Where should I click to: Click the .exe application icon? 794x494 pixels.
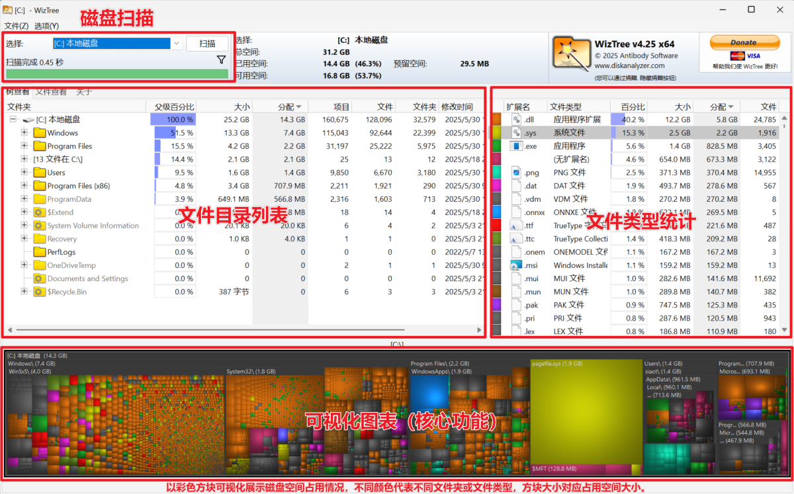click(516, 146)
